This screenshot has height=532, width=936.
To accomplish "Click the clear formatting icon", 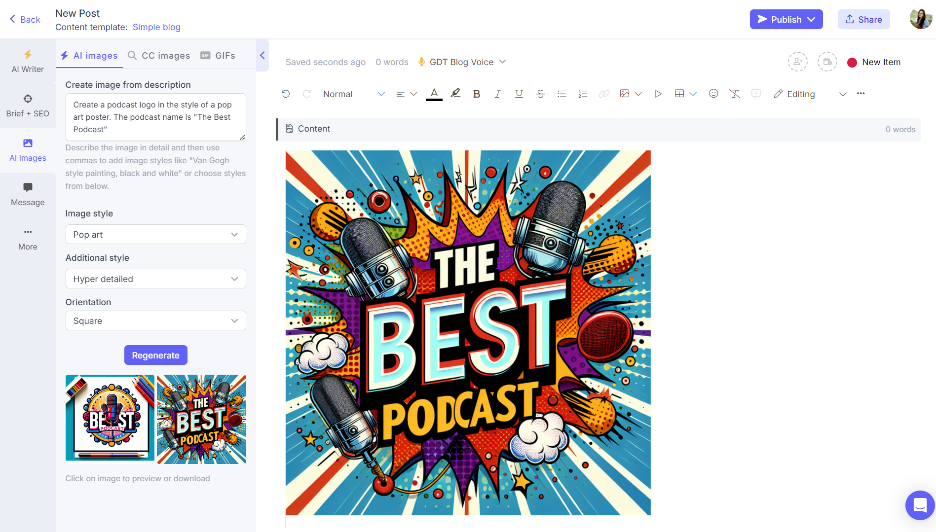I will 735,94.
